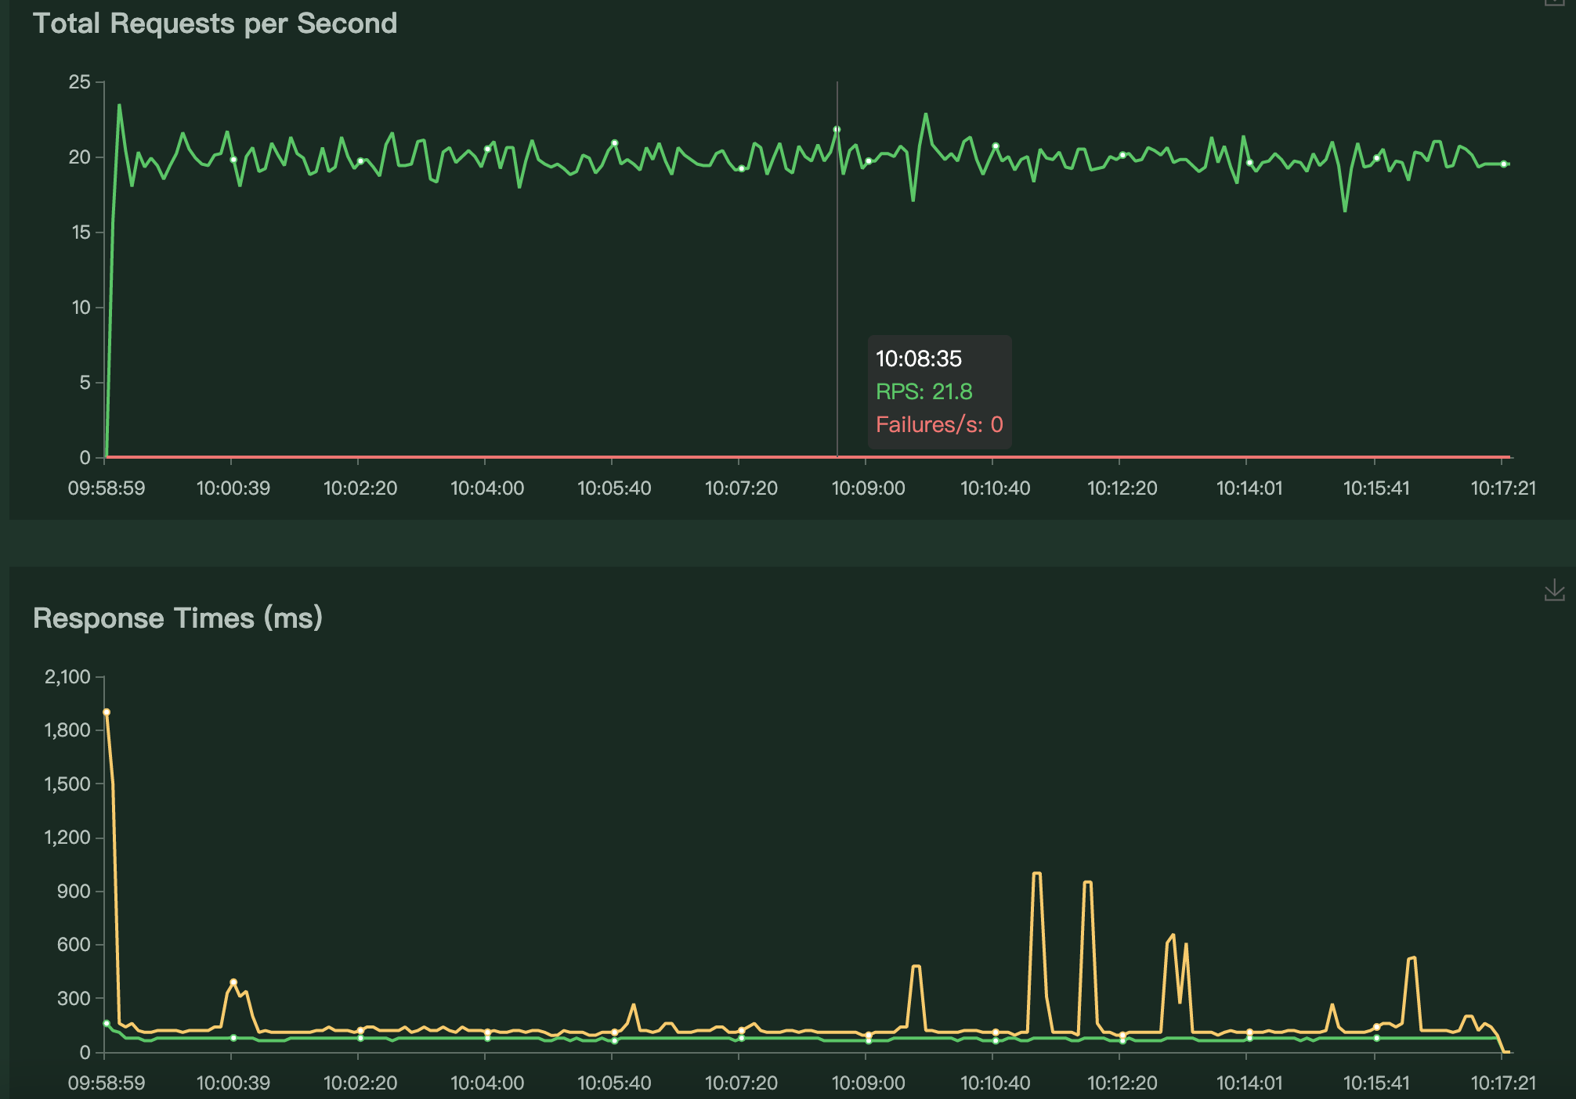Click 10:02:20 on the Response Times x-axis
Screen dimensions: 1576x1099
[360, 1083]
